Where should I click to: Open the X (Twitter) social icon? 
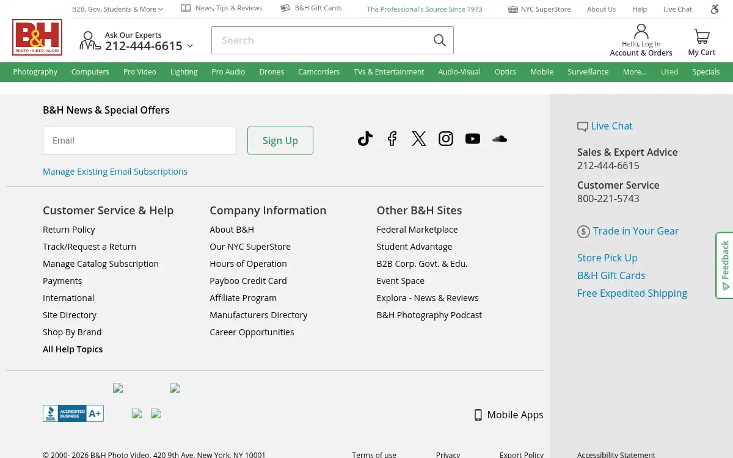pos(419,139)
